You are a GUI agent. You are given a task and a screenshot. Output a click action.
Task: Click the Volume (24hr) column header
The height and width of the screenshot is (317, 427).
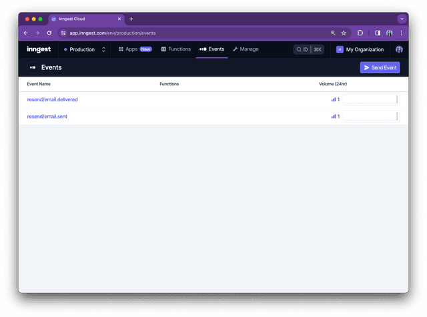tap(333, 84)
